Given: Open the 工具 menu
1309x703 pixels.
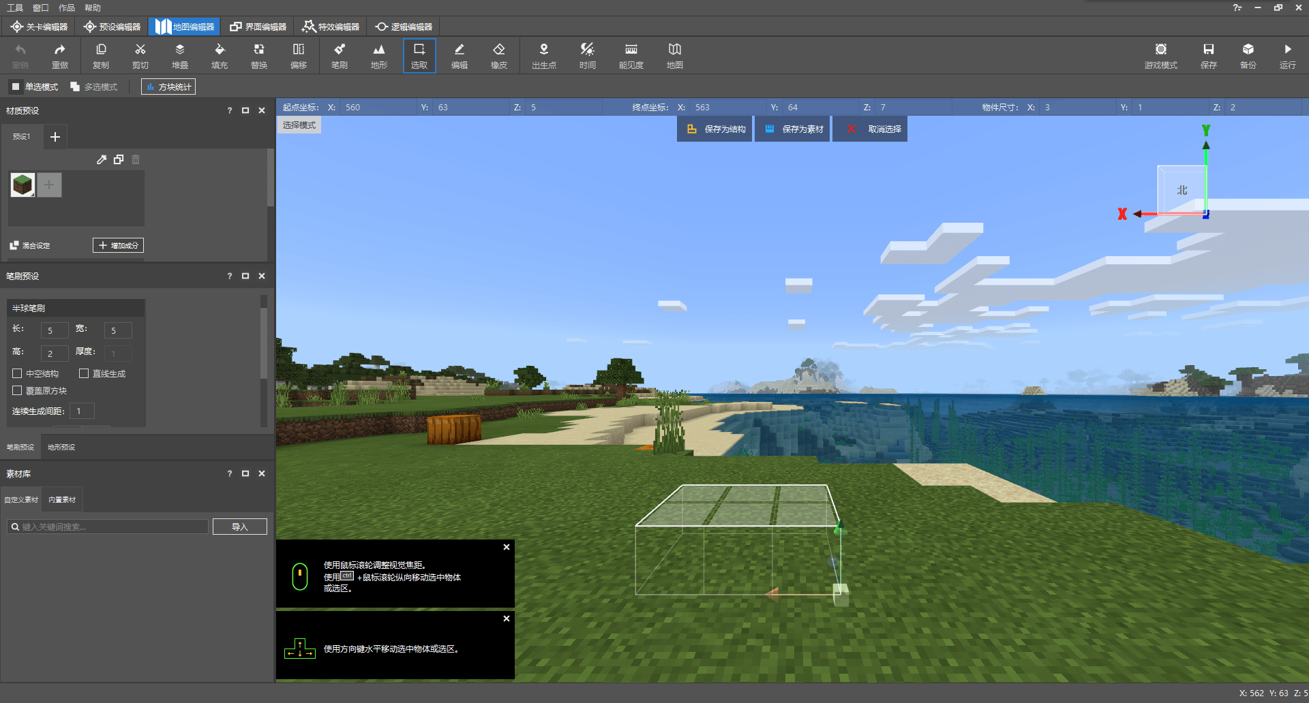Looking at the screenshot, I should click(15, 7).
